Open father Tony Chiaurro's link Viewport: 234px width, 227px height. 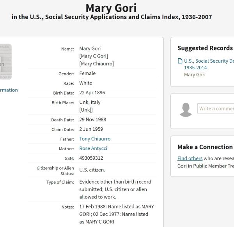pyautogui.click(x=95, y=139)
